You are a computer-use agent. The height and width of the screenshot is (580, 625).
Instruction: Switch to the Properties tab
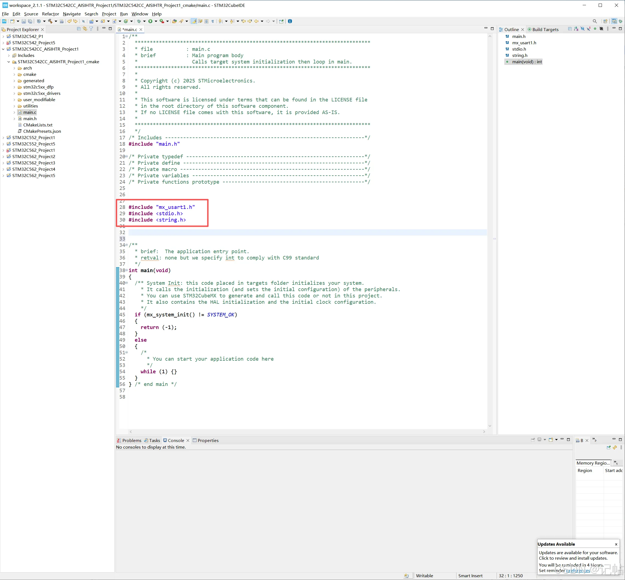click(206, 440)
